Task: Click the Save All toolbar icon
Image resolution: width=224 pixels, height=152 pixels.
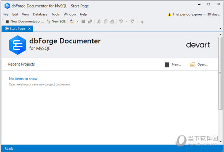Action: 90,21
